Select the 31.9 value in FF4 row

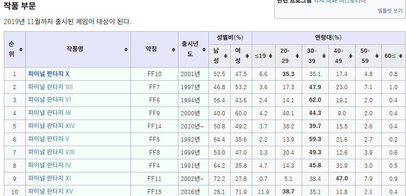coord(342,166)
